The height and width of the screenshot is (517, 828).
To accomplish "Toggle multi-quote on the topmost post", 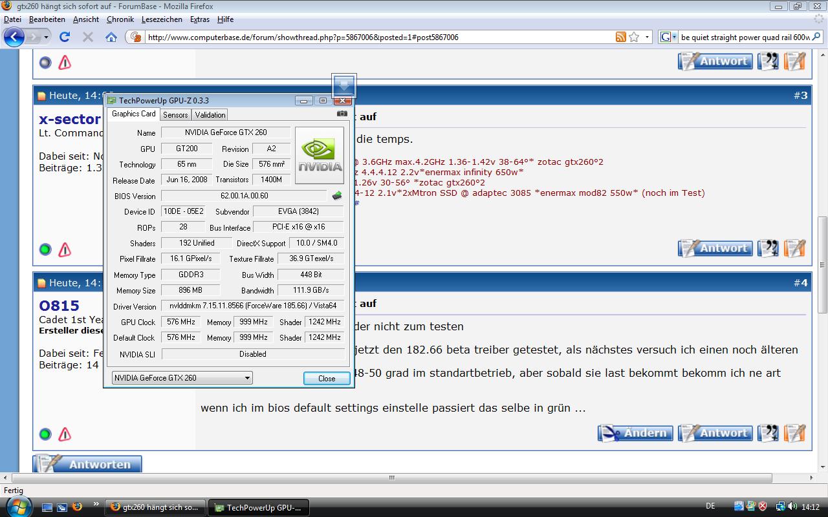I will pos(768,61).
